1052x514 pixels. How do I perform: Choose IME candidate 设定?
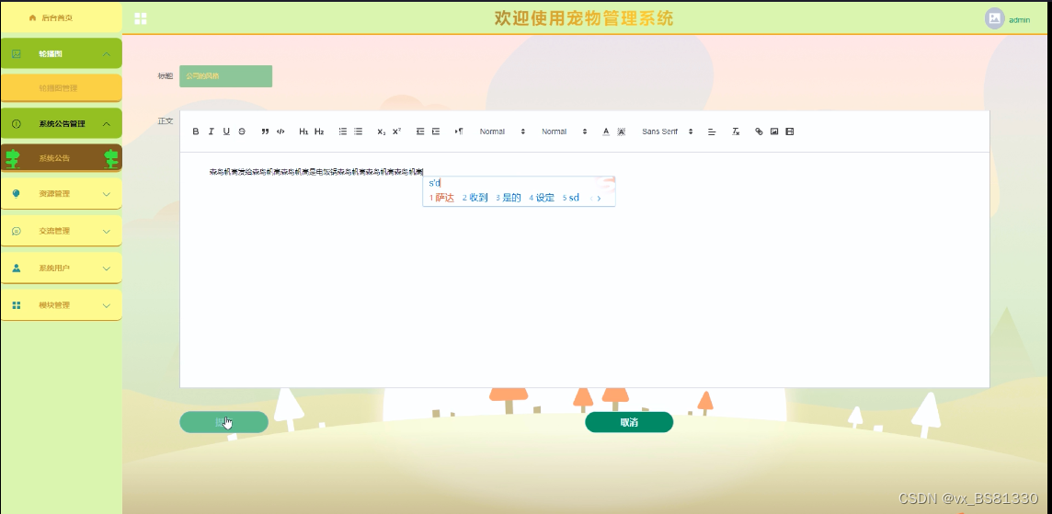coord(543,198)
